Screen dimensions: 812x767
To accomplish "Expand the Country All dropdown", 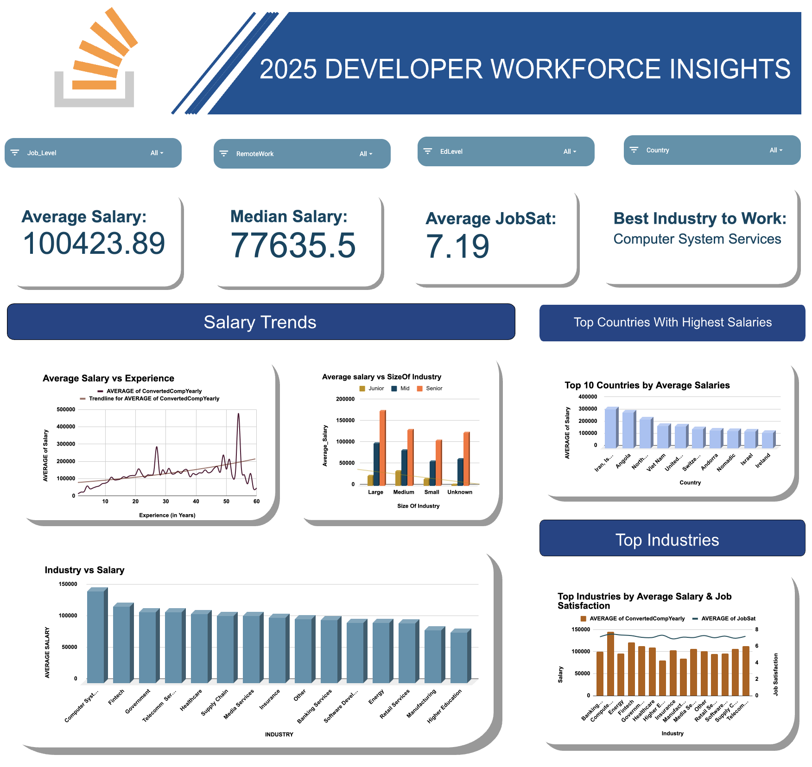I will click(776, 150).
